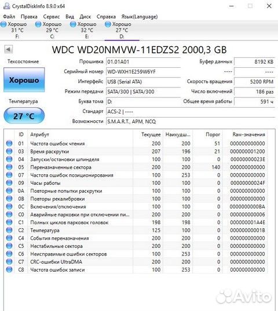Close the CrystalDiskInfo window
Image resolution: width=278 pixels, height=311 pixels.
pyautogui.click(x=269, y=6)
